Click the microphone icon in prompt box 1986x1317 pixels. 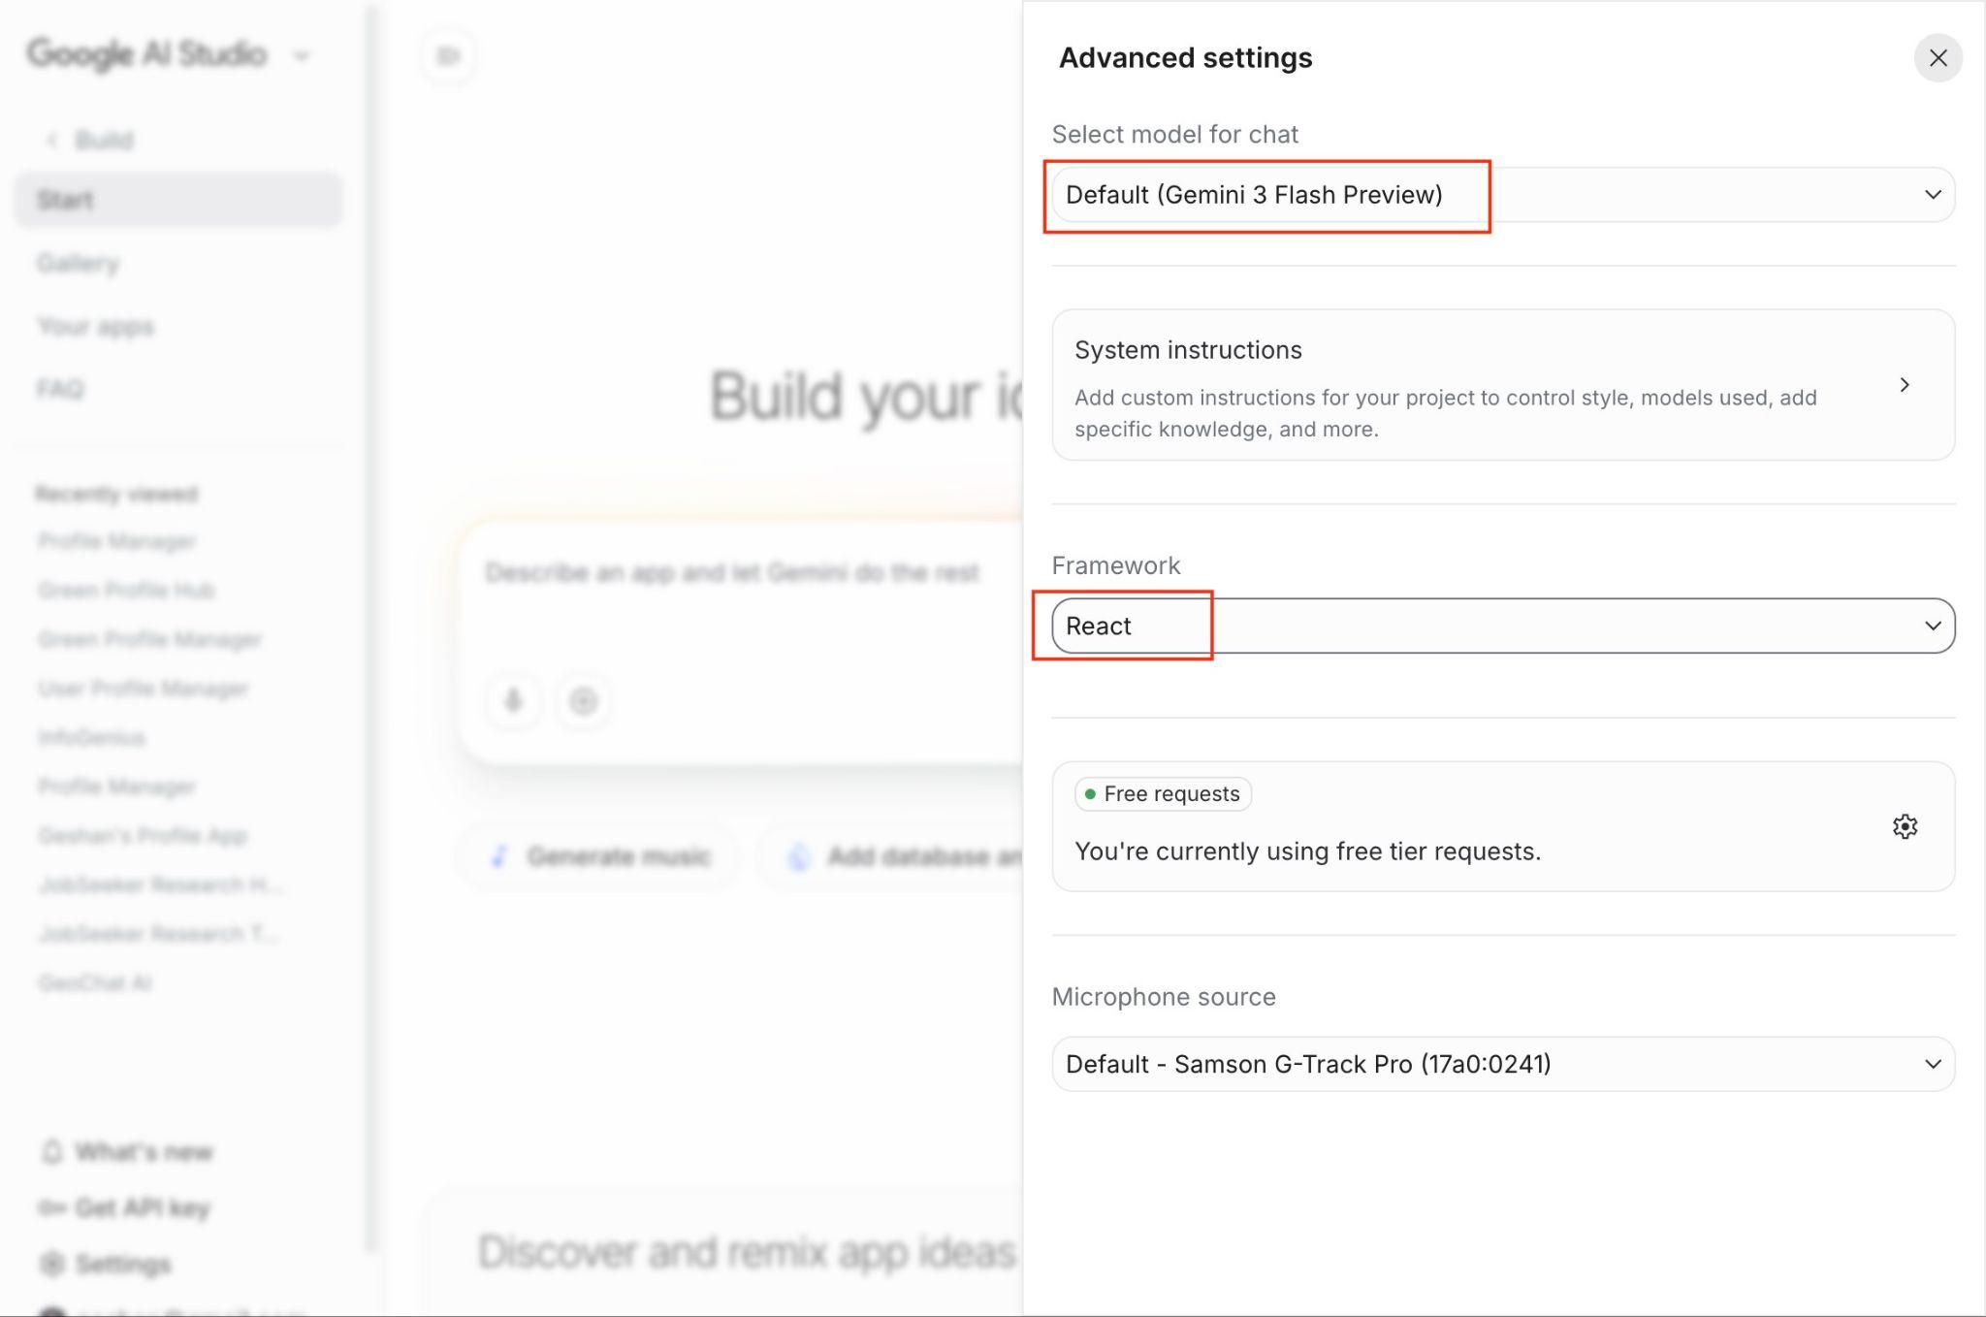pos(513,700)
